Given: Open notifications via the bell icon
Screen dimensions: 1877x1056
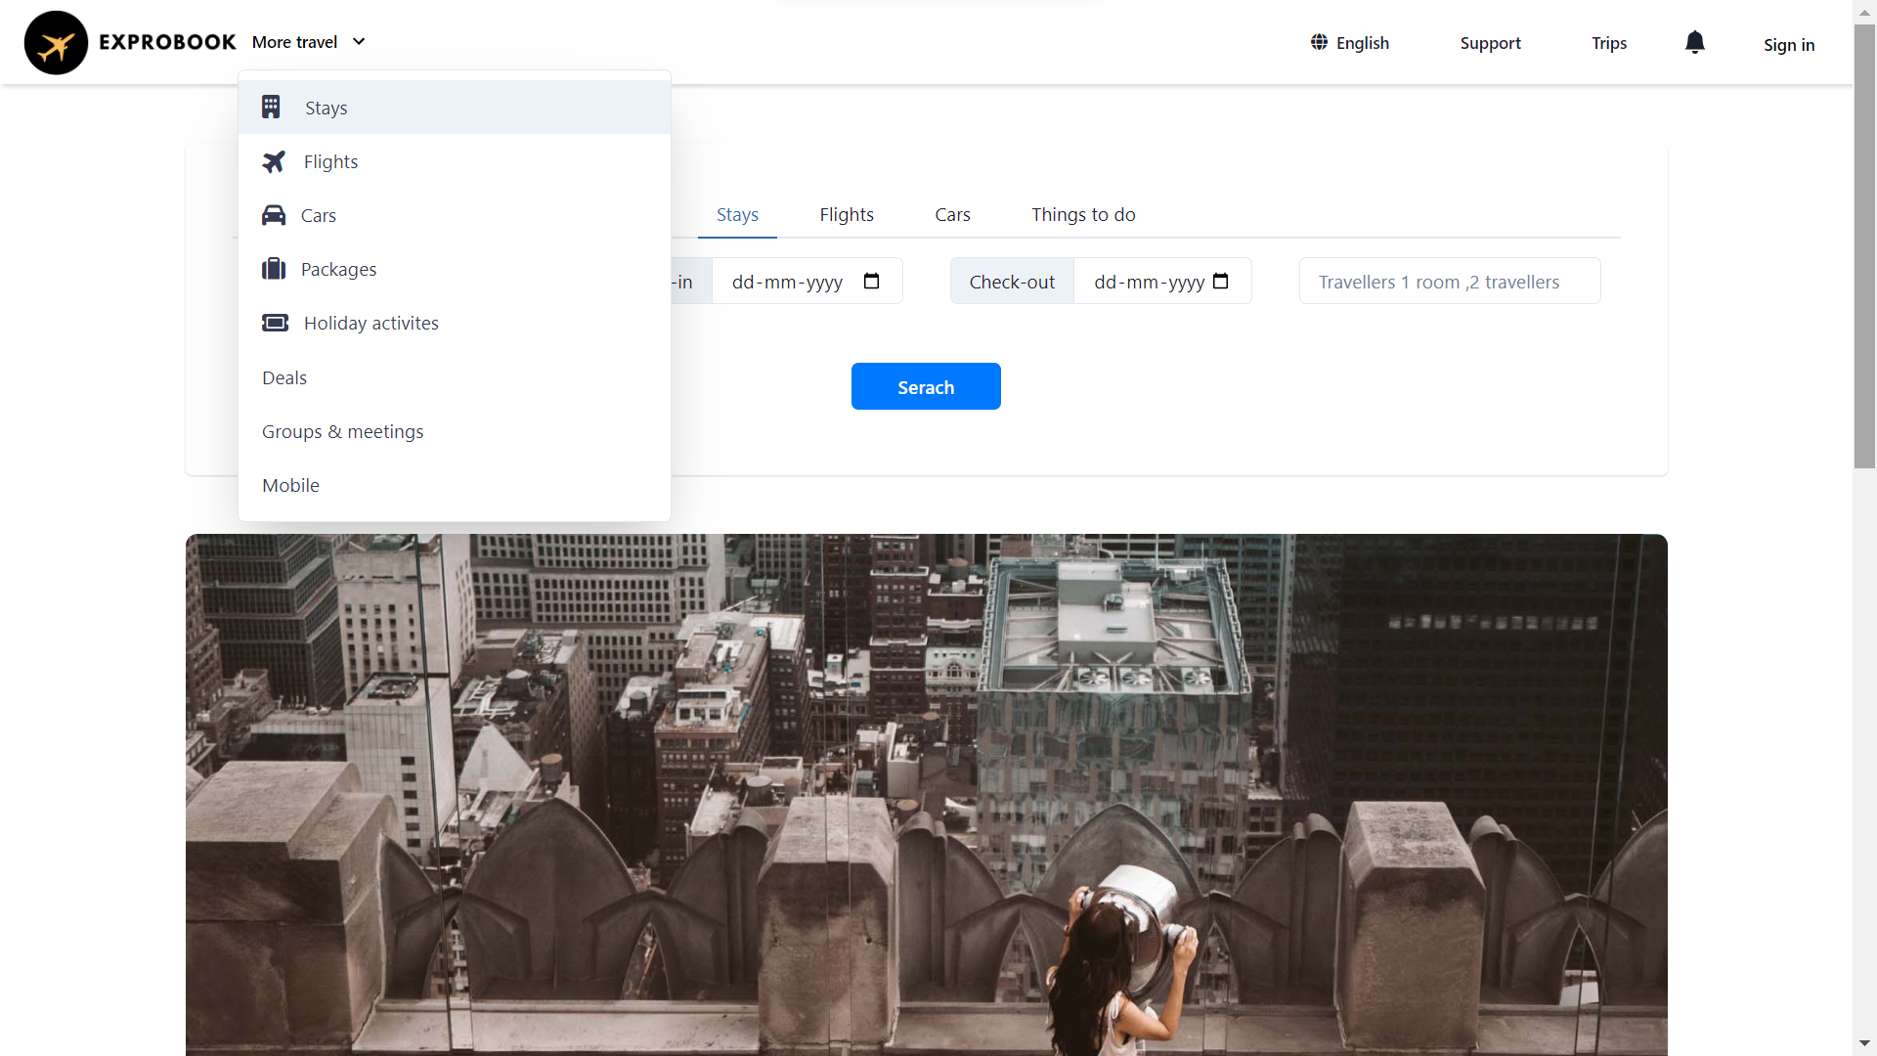Looking at the screenshot, I should point(1694,42).
